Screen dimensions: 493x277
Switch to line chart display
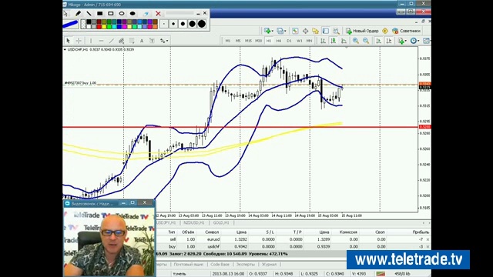[344, 41]
